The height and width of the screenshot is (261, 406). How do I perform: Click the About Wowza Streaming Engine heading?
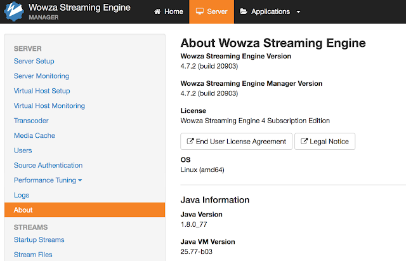point(273,43)
